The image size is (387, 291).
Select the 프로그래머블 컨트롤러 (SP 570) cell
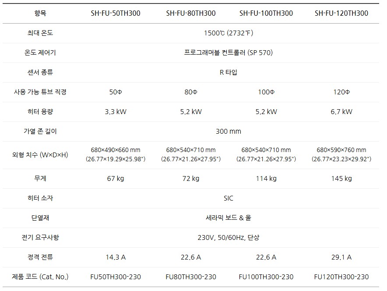(228, 53)
